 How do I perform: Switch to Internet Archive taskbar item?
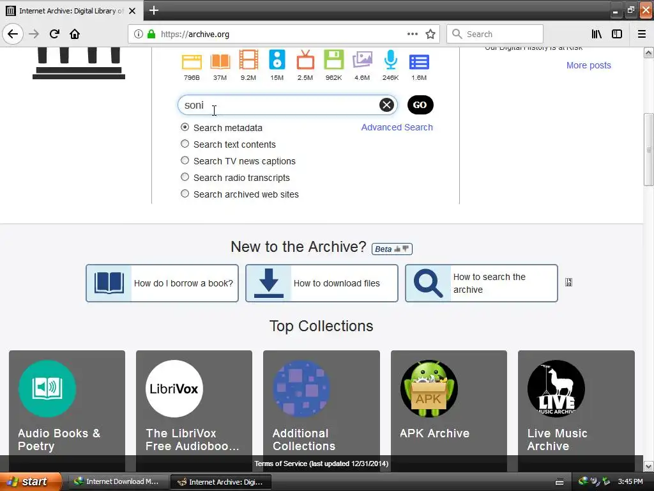[221, 482]
